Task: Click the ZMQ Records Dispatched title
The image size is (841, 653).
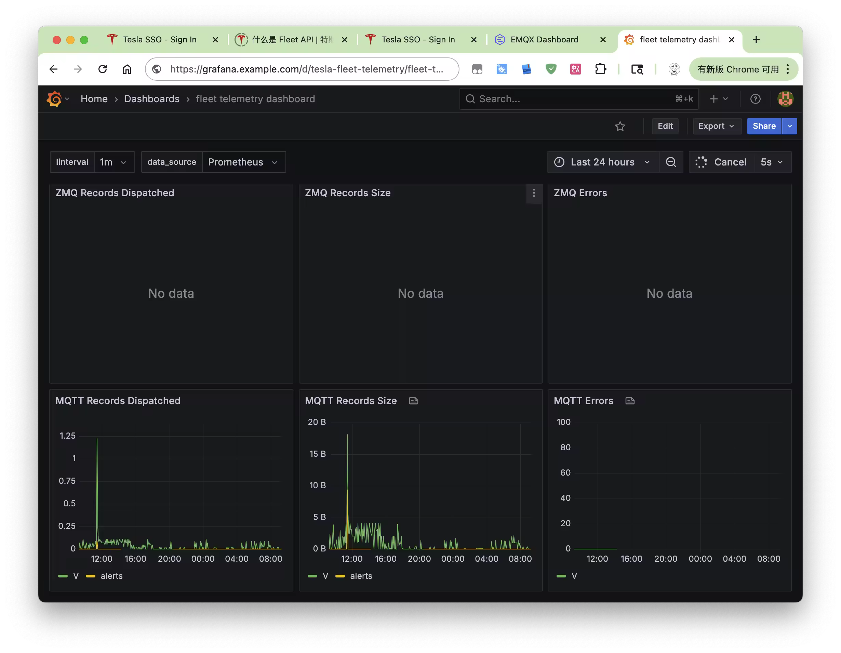Action: [115, 193]
